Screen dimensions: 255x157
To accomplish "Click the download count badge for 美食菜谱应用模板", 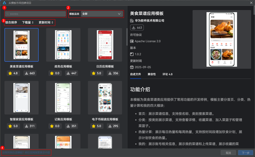I will (x=30, y=73).
